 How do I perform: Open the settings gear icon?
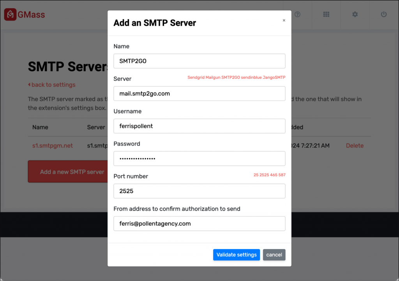point(355,14)
